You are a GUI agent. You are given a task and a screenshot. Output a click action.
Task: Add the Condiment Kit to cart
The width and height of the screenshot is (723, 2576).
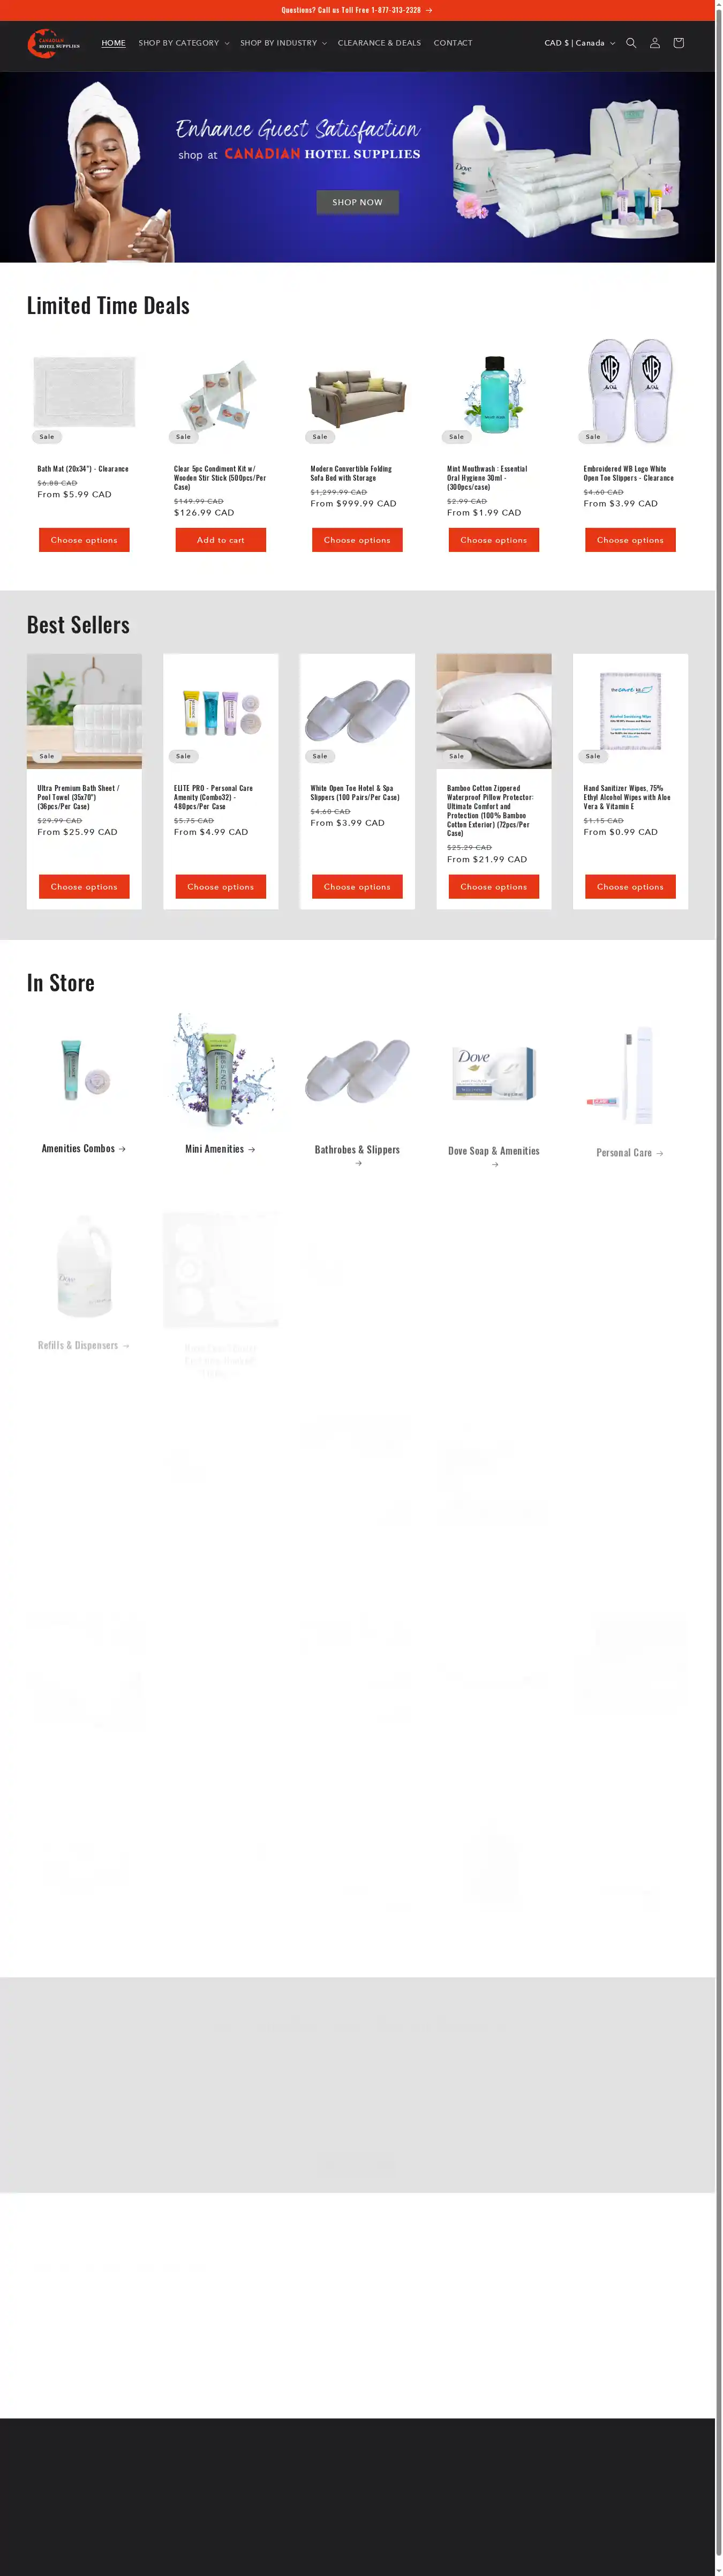[x=221, y=540]
